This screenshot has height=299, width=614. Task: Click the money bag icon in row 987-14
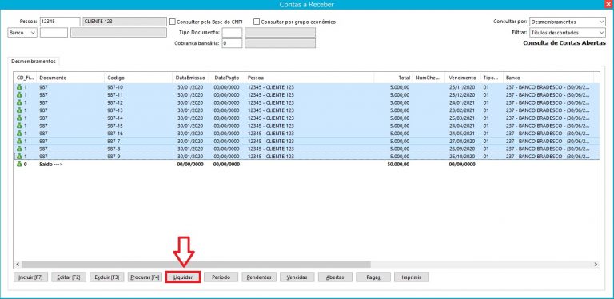click(19, 118)
